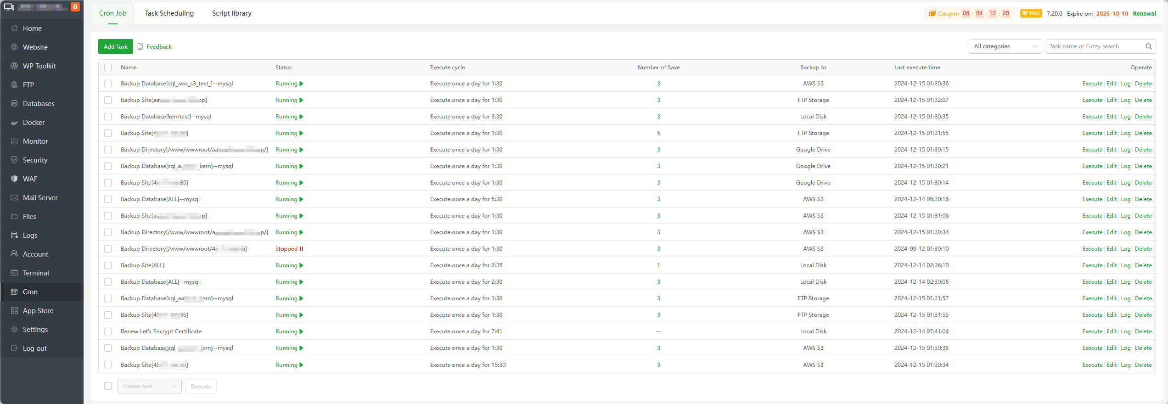Click the green Add Task button
The width and height of the screenshot is (1168, 404).
115,46
